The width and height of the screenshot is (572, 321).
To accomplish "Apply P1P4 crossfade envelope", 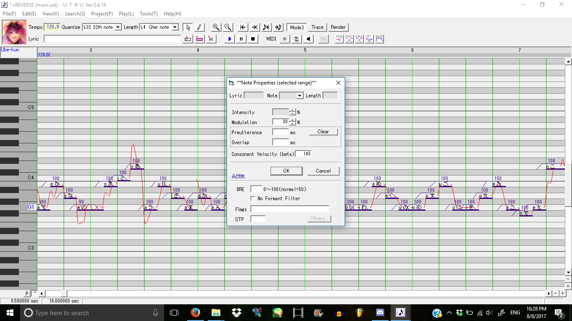I will 359,39.
